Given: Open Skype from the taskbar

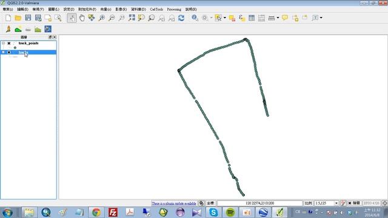Looking at the screenshot, I should [213, 213].
